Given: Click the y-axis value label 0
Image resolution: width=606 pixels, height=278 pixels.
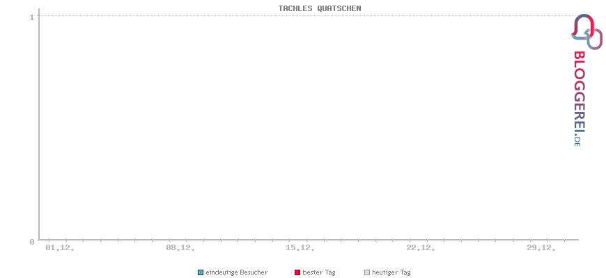Looking at the screenshot, I should [x=31, y=242].
